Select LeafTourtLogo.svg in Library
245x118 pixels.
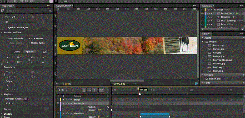tap(223, 60)
